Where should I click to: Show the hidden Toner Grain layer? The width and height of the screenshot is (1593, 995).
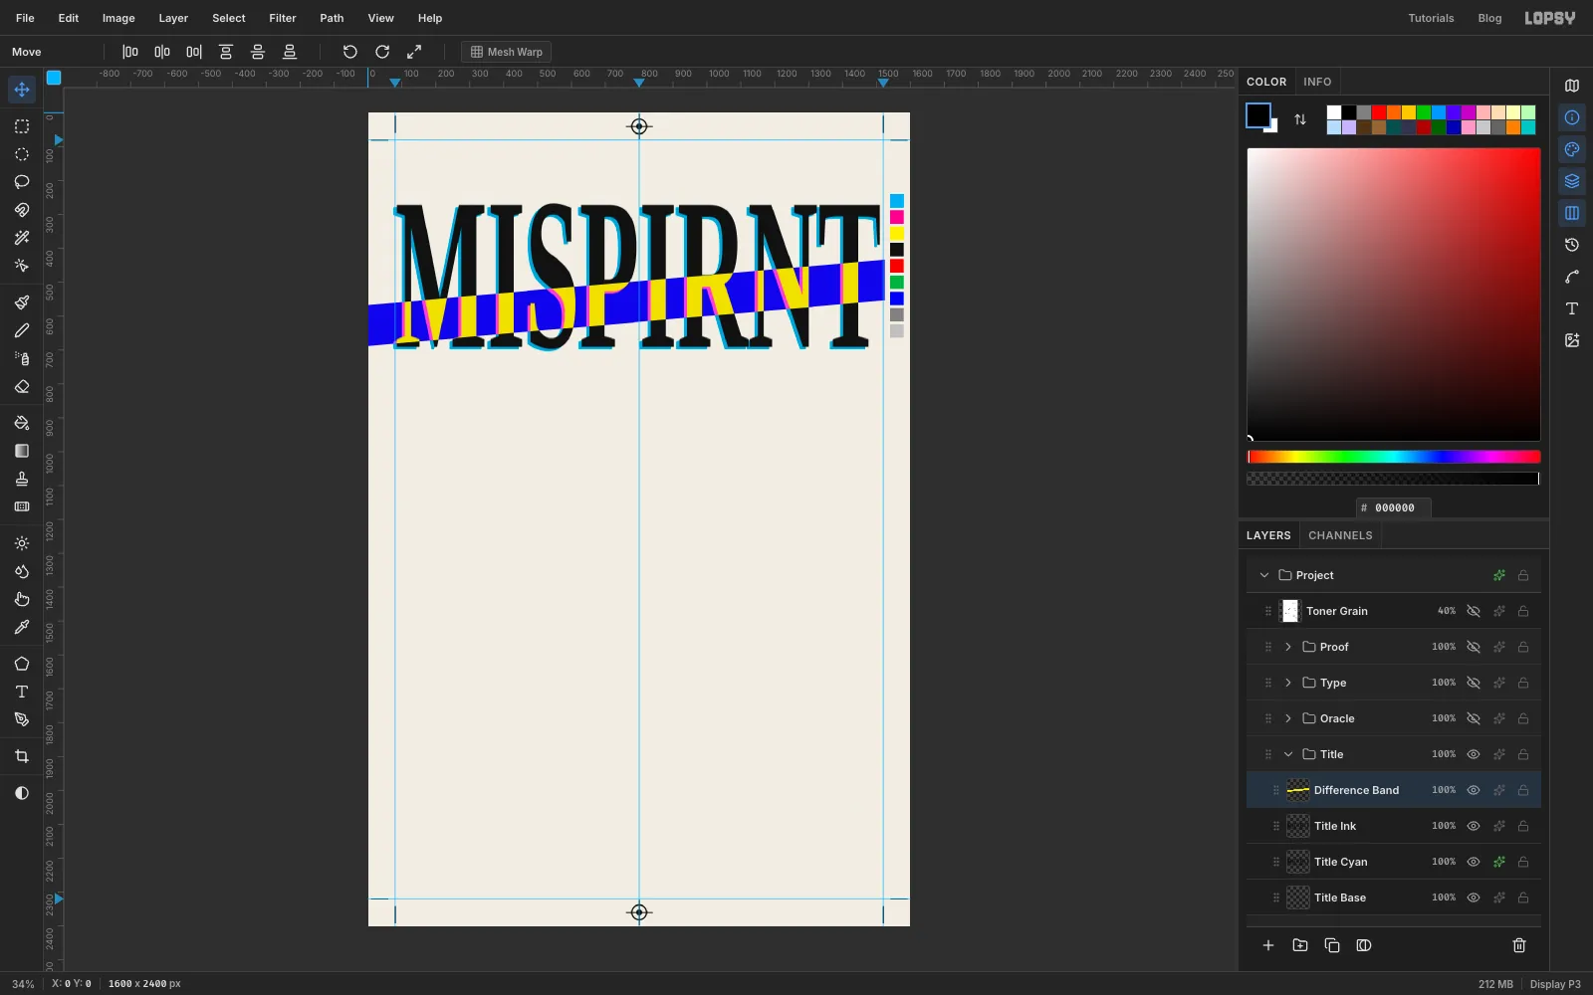click(x=1474, y=611)
